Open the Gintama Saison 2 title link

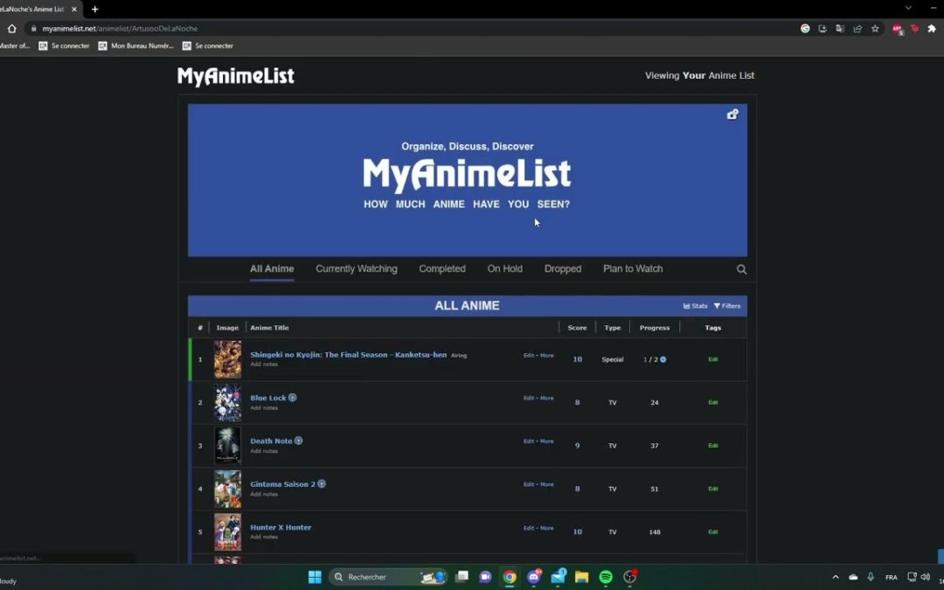[282, 484]
